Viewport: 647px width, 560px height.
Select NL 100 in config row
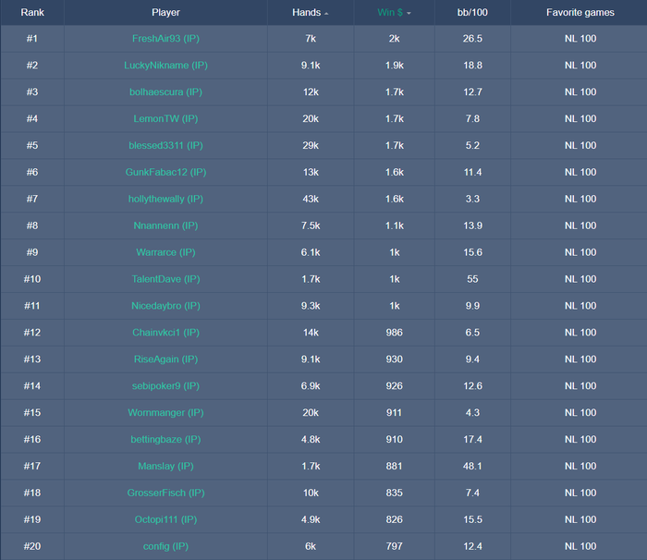point(580,546)
